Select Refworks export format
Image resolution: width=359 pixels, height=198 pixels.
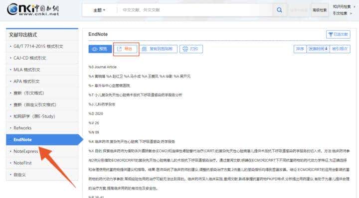pyautogui.click(x=42, y=128)
